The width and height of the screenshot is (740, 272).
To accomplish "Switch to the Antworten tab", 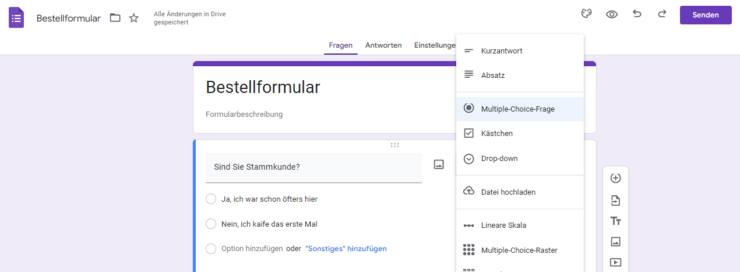I will click(x=383, y=45).
